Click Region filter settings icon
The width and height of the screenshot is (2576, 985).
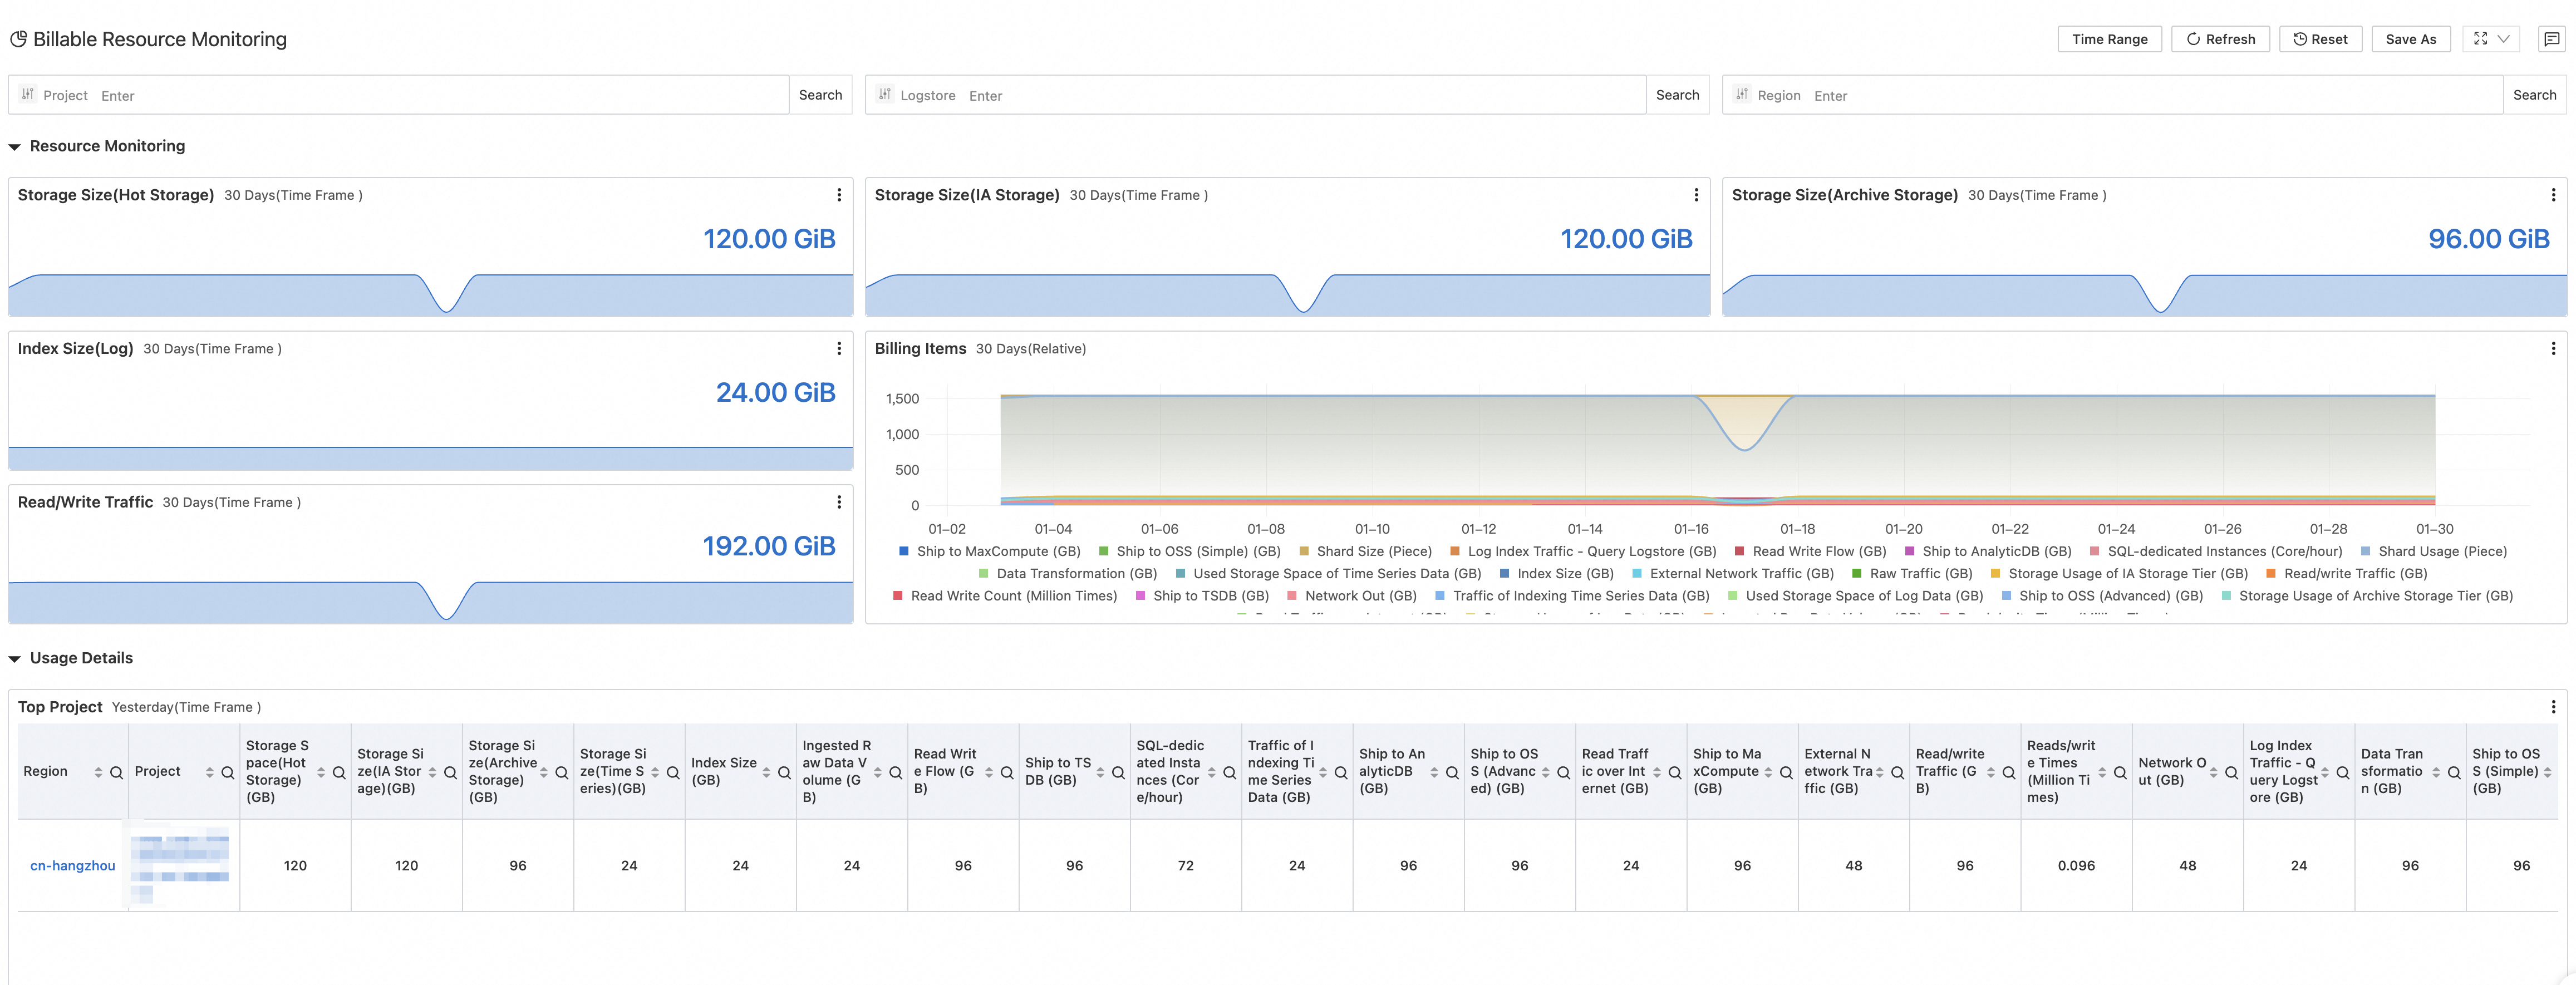[x=1742, y=94]
